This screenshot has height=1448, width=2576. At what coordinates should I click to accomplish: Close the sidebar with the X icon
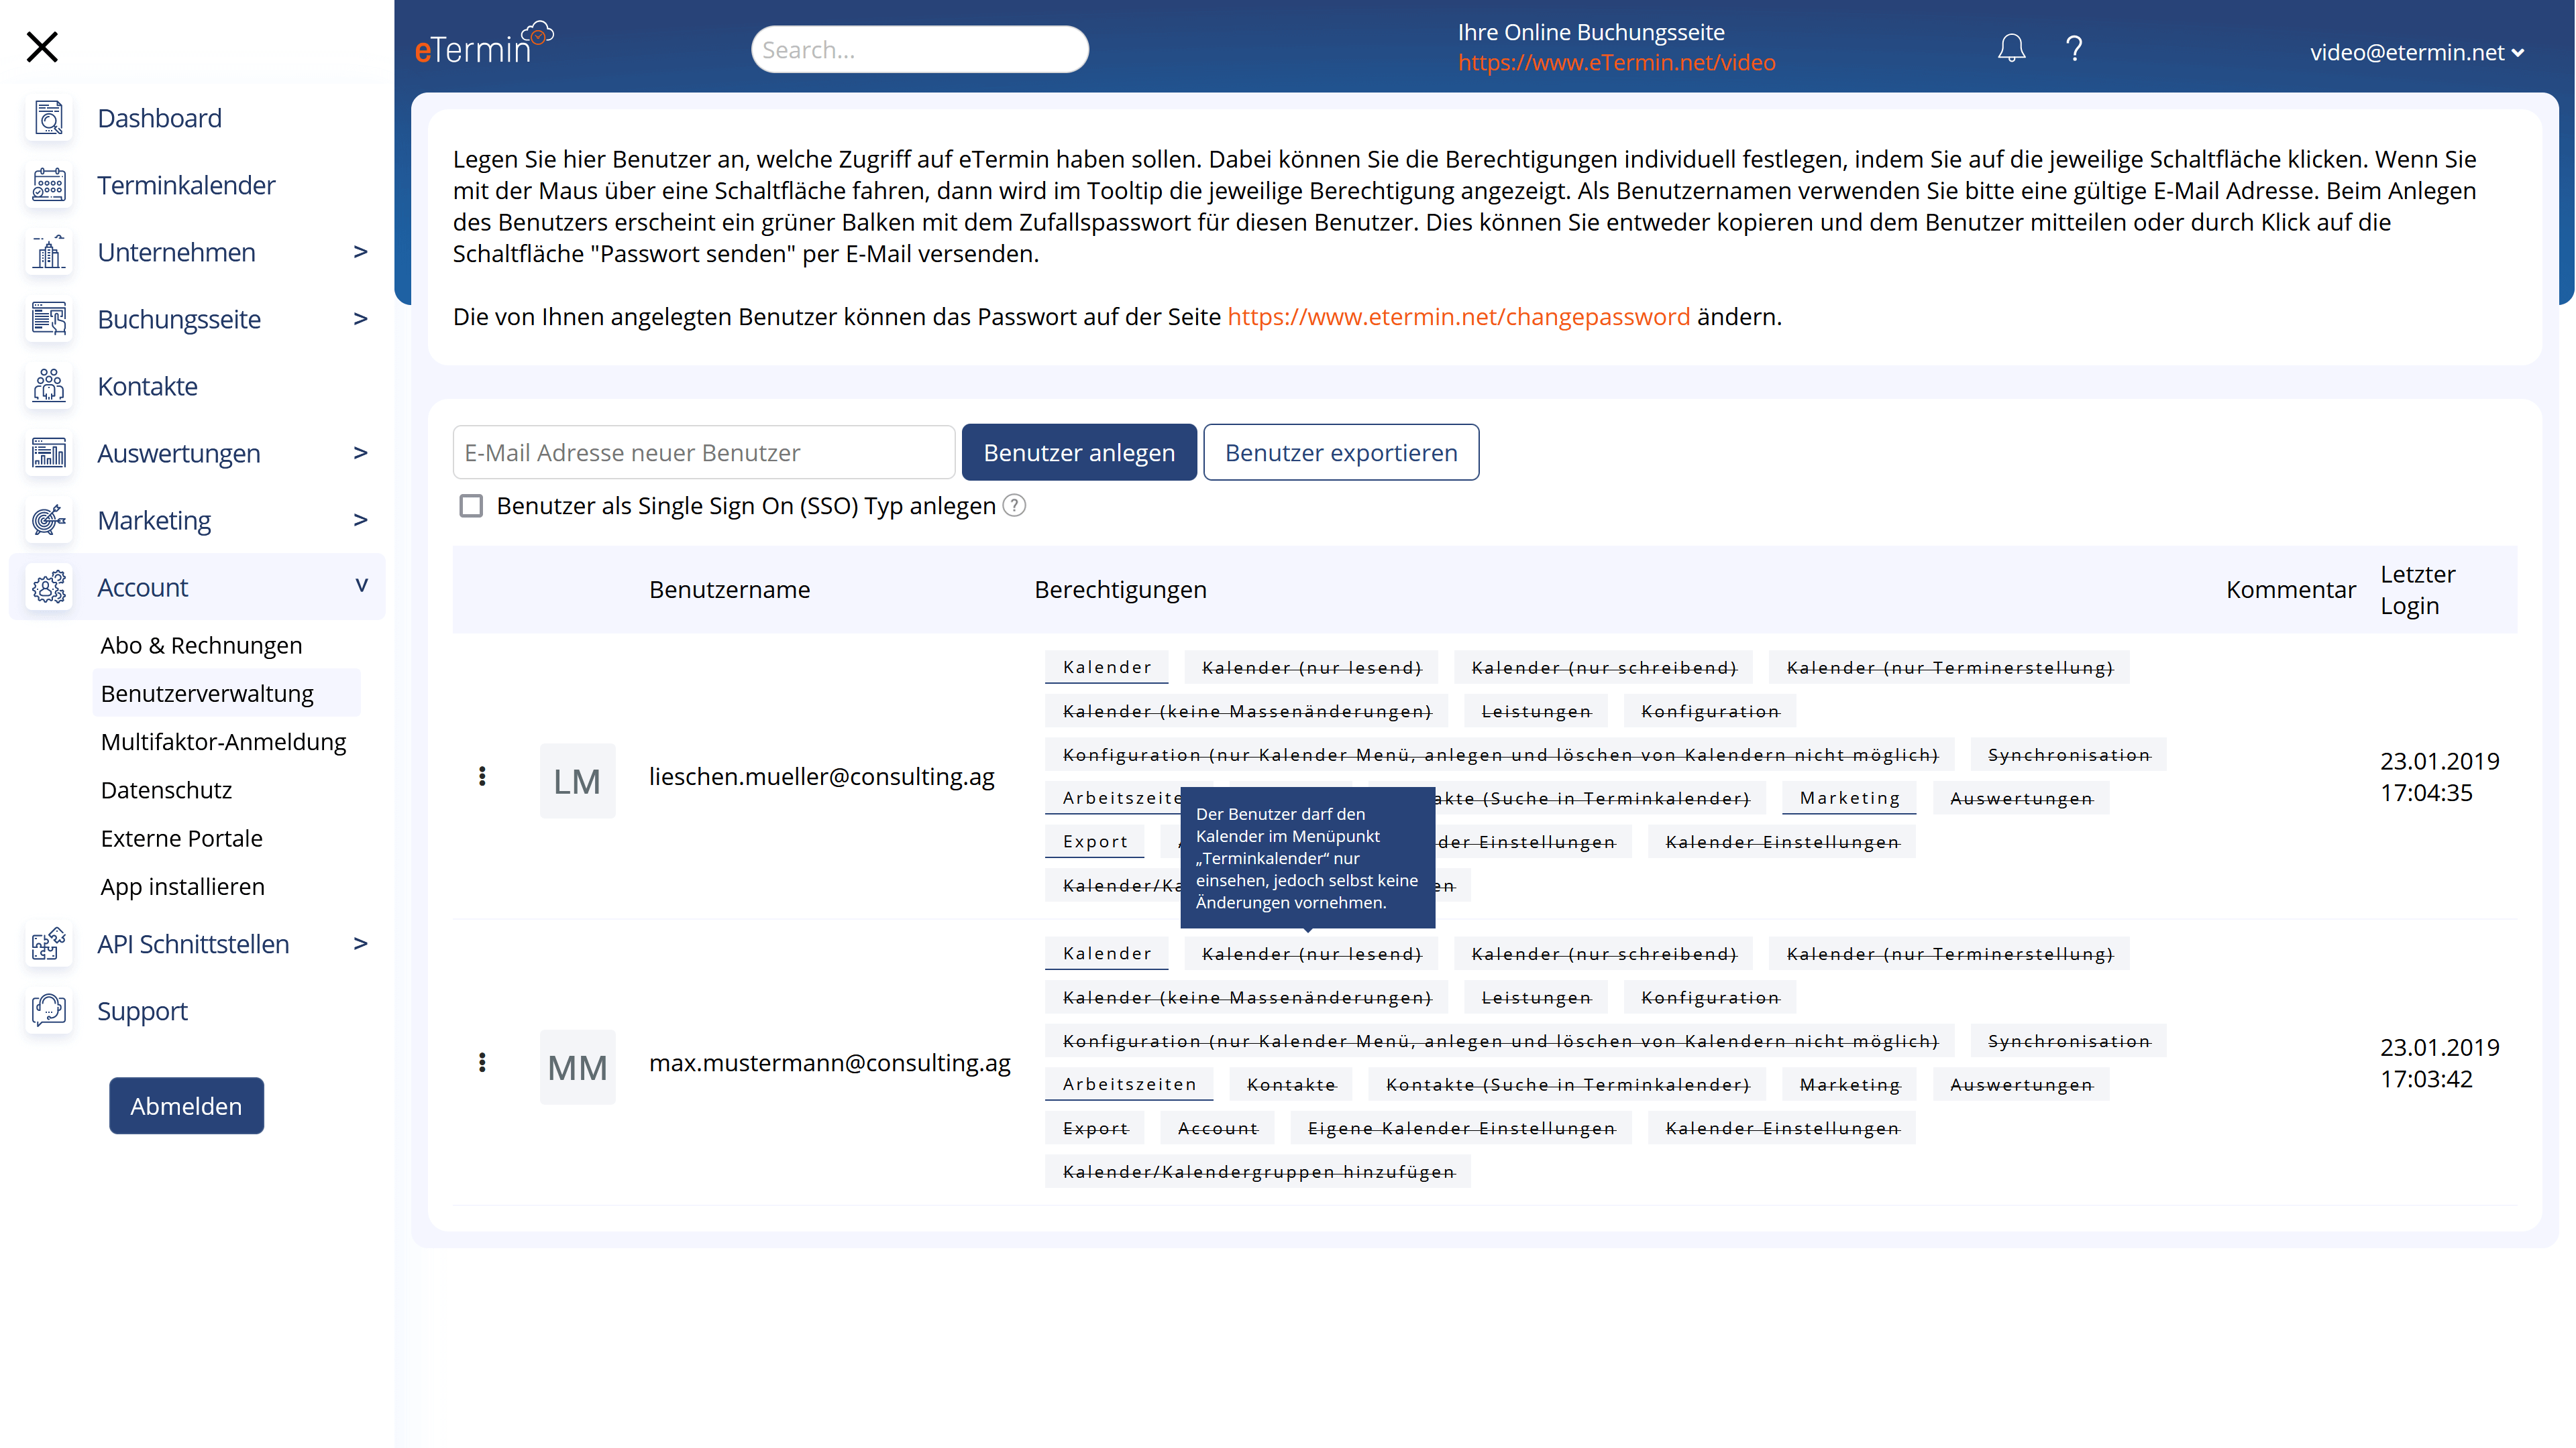[42, 46]
